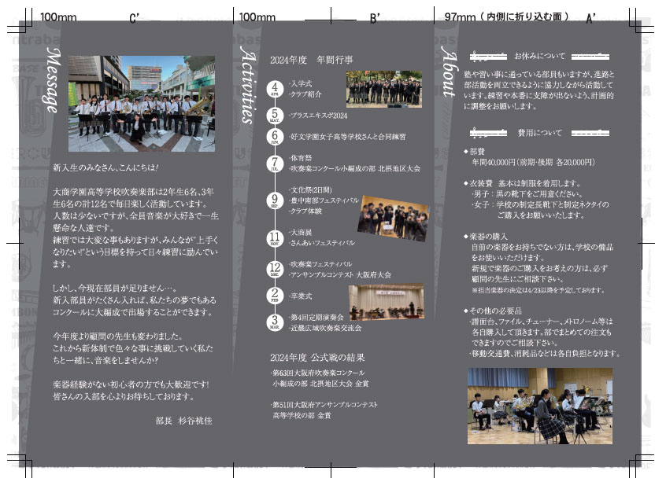655x478 pixels.
Task: Select the March (3) month circle
Action: click(275, 322)
